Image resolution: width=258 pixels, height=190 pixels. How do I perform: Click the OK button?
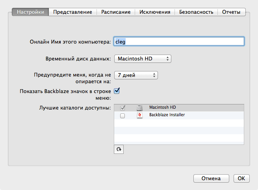[x=241, y=178]
